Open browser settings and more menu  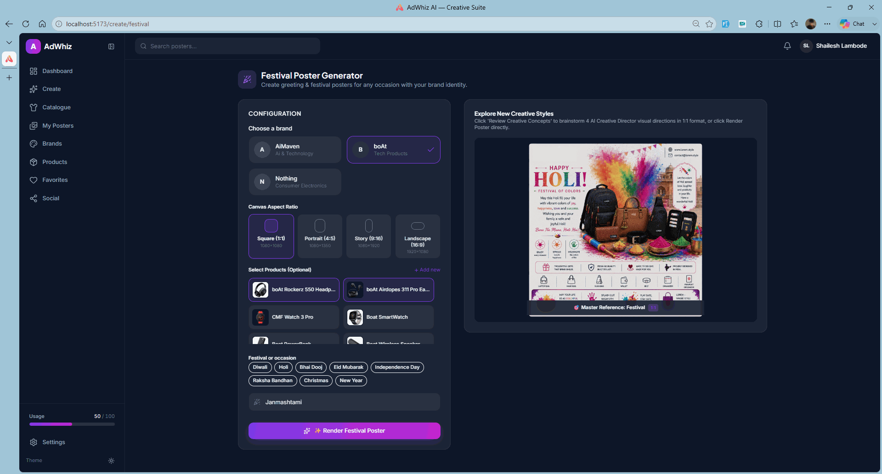point(827,24)
